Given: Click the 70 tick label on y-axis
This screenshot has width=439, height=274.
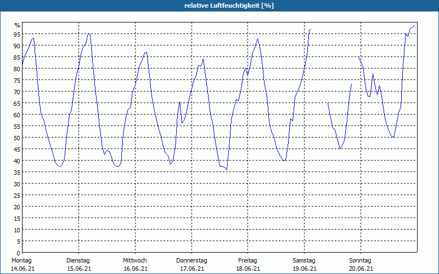Looking at the screenshot, I should coord(17,92).
